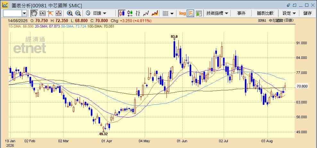Screen dimensions: 317x148
Task: Click the binoculars-style view icon
Action: [42, 13]
